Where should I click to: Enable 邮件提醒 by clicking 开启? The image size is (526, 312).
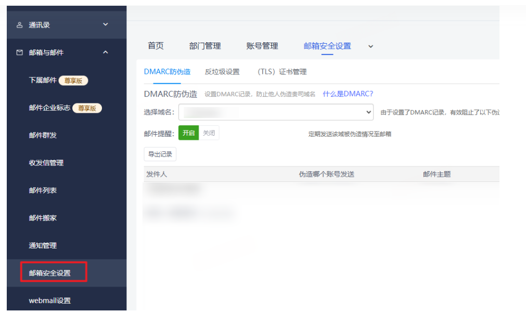click(x=188, y=133)
